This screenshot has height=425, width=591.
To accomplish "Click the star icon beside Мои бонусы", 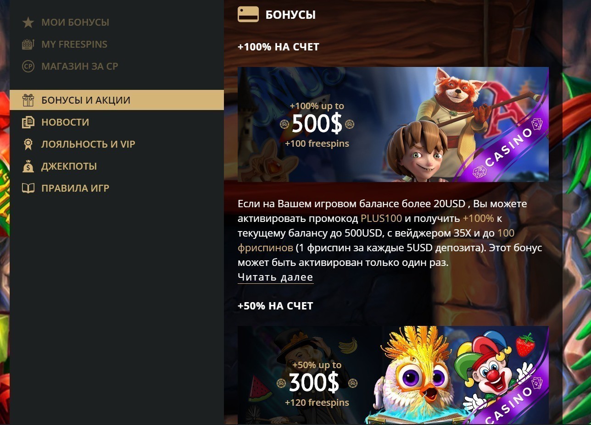I will coord(28,22).
